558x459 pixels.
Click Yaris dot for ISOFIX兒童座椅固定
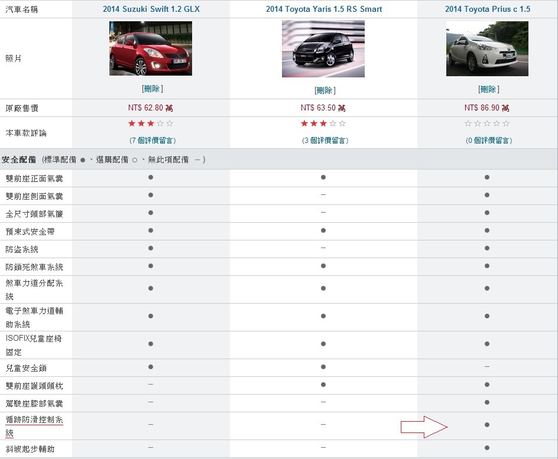click(323, 344)
